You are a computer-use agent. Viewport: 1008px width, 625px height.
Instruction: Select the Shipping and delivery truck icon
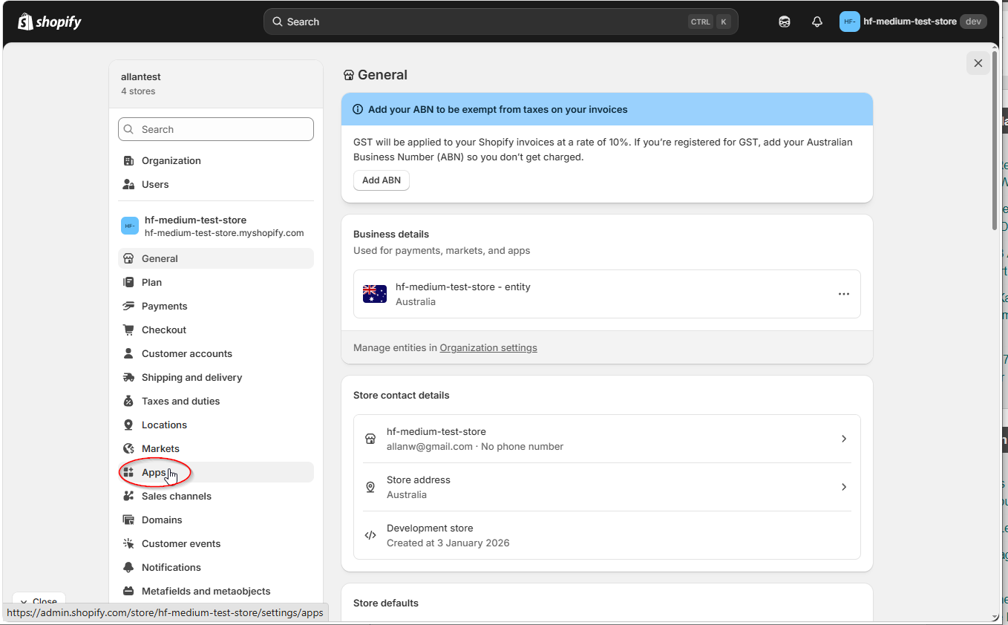point(128,377)
